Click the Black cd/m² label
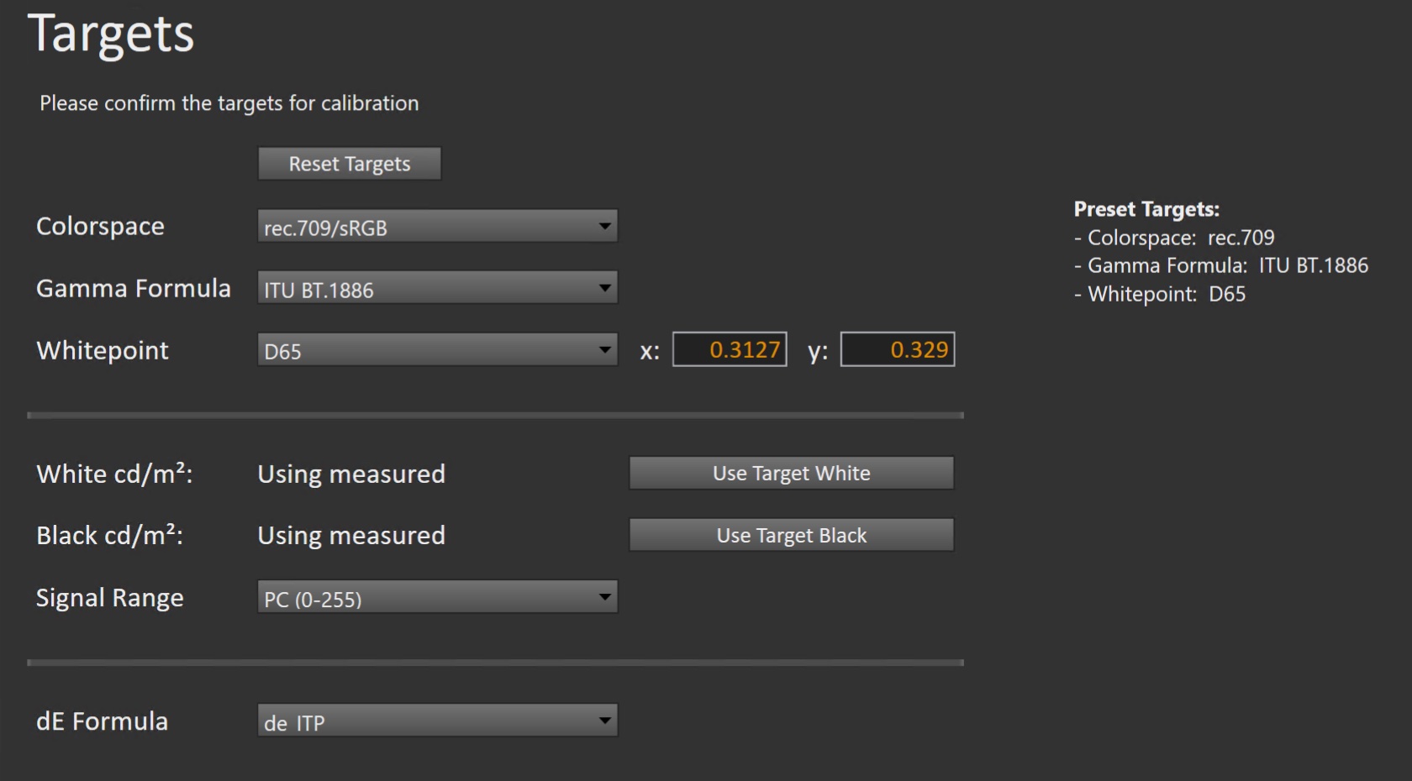This screenshot has height=781, width=1412. (x=109, y=536)
